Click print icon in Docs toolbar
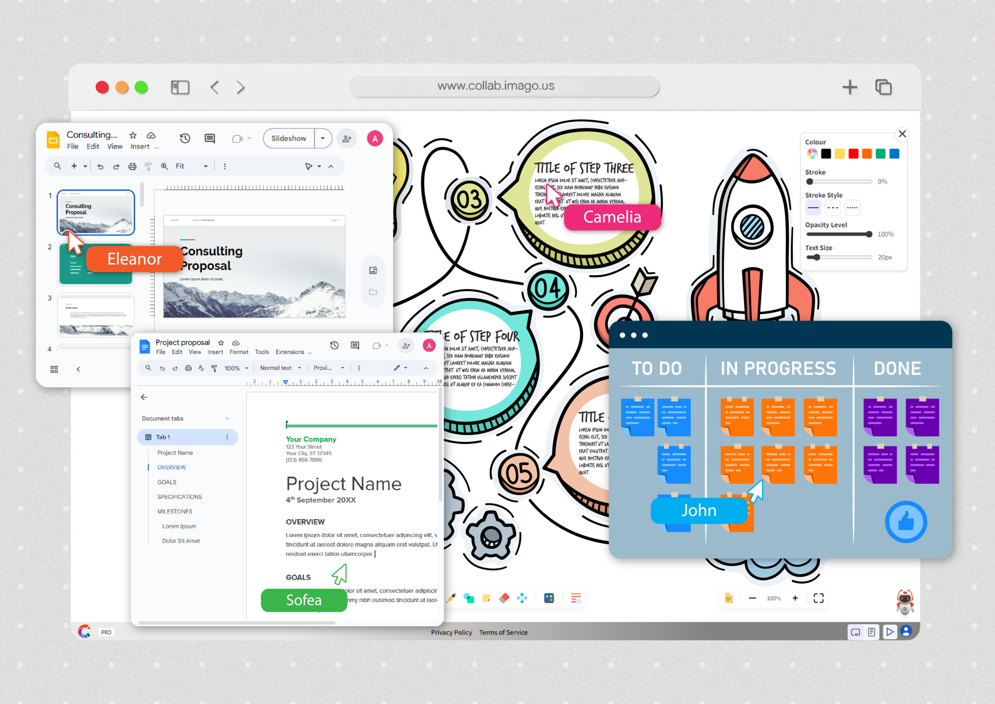The width and height of the screenshot is (995, 704). coord(188,368)
